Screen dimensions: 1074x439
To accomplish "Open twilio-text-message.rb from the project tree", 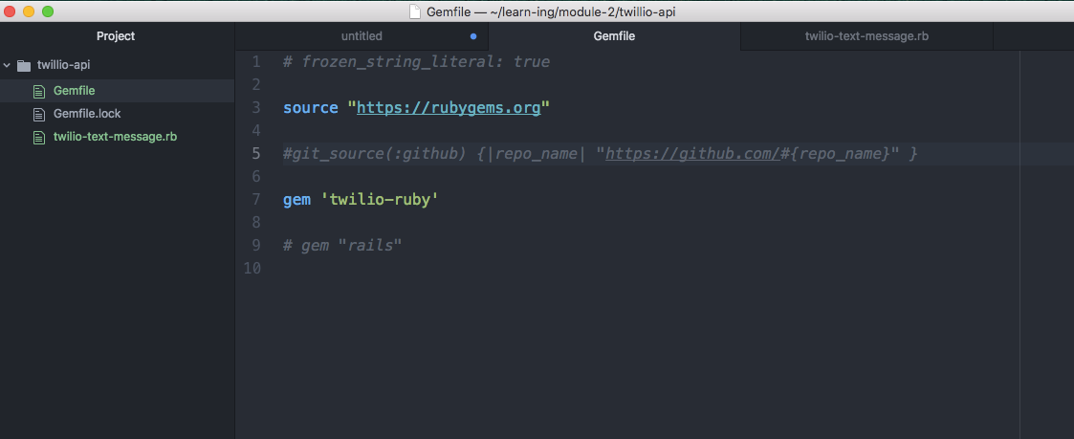I will [x=115, y=136].
